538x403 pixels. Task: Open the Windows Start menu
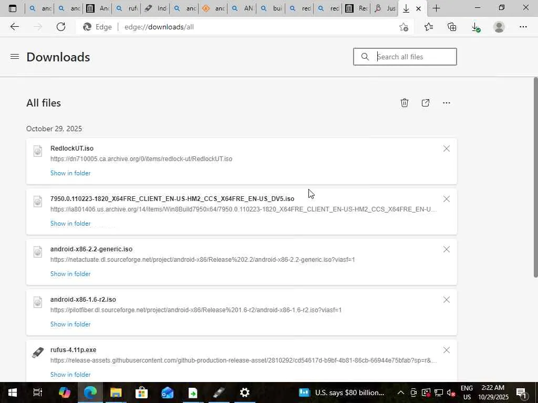tap(13, 393)
